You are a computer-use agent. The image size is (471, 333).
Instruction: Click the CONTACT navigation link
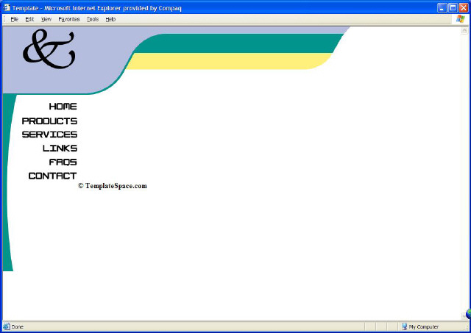pos(52,176)
